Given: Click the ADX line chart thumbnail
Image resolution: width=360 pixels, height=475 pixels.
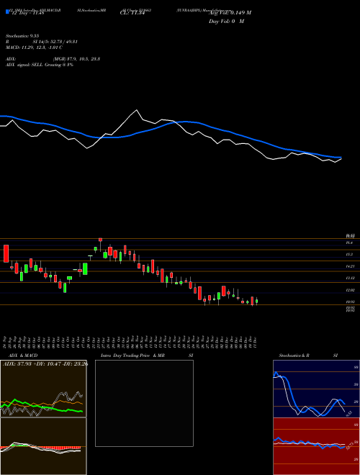Looking at the screenshot, I should pyautogui.click(x=43, y=389).
